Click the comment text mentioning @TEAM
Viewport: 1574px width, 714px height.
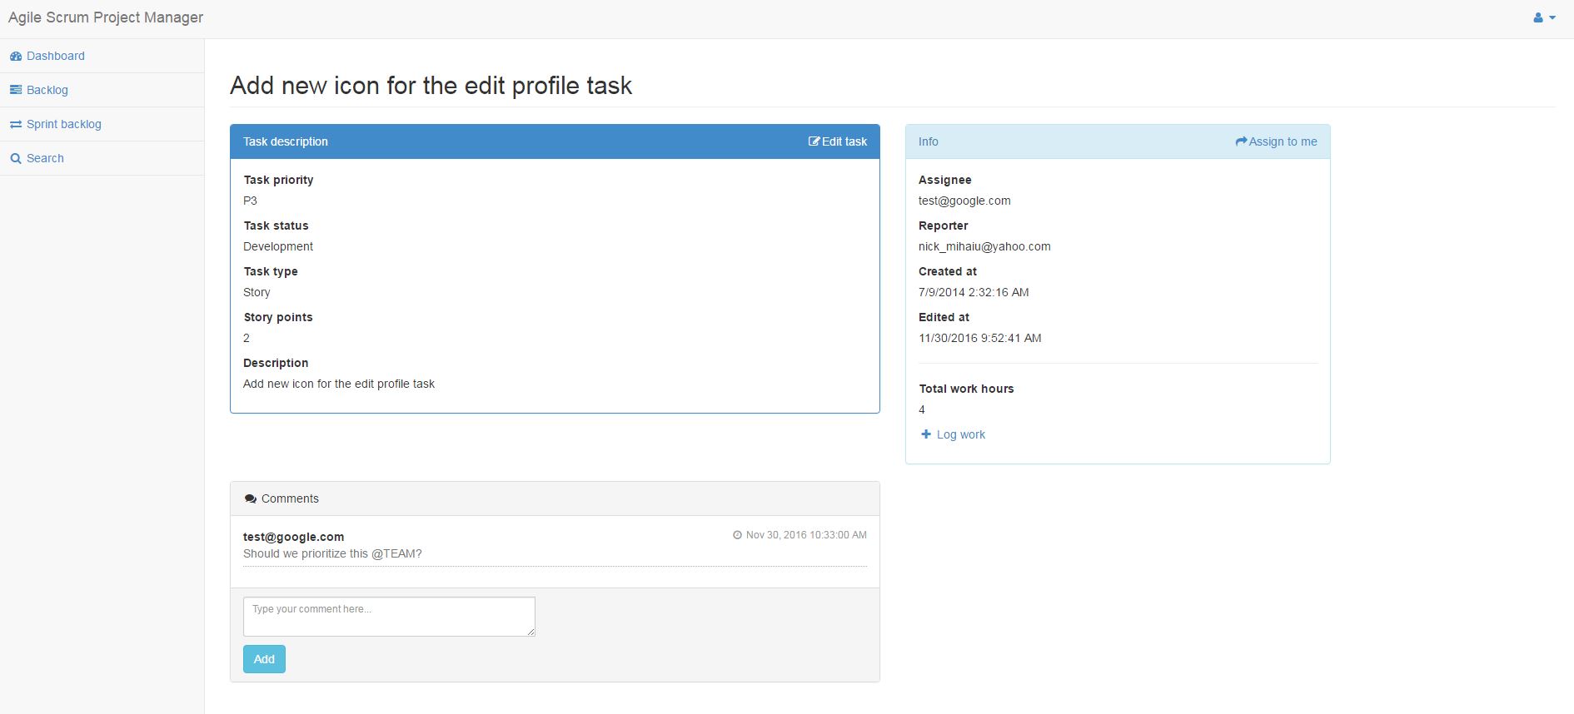point(332,553)
